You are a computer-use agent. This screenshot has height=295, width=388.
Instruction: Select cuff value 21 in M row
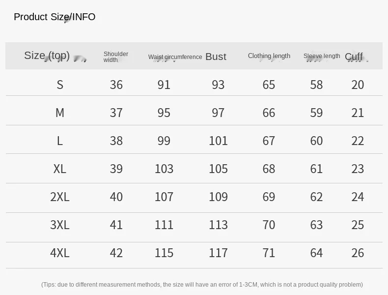358,113
